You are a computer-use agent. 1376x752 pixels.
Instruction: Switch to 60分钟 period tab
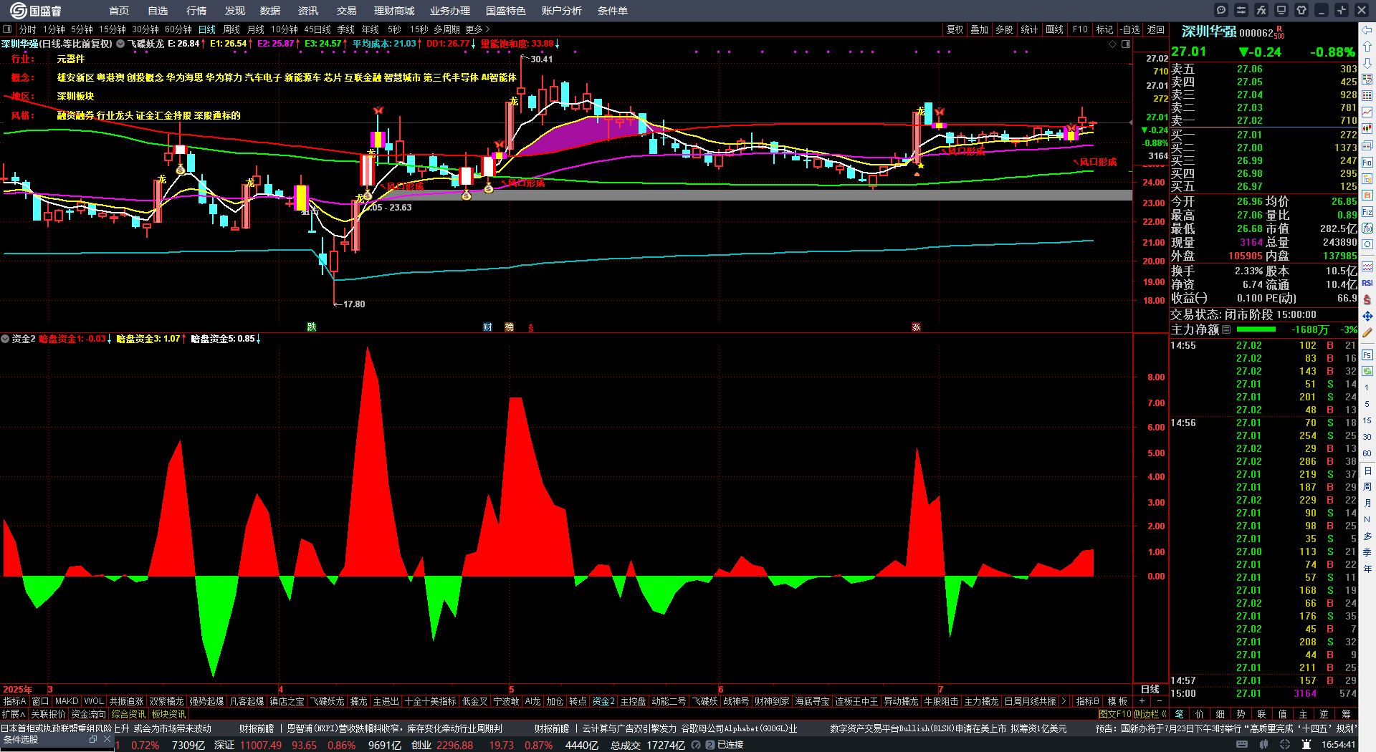pyautogui.click(x=178, y=29)
